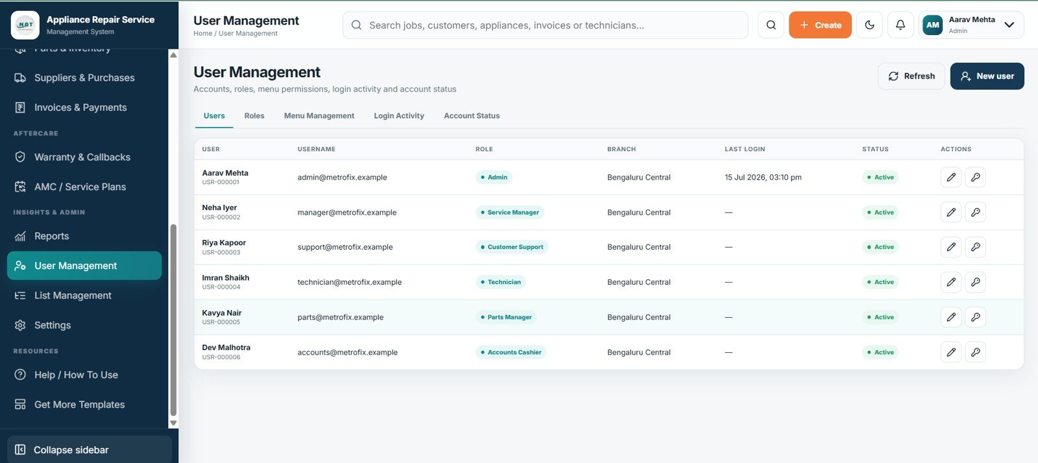1038x463 pixels.
Task: Select User Management in sidebar
Action: click(x=84, y=266)
